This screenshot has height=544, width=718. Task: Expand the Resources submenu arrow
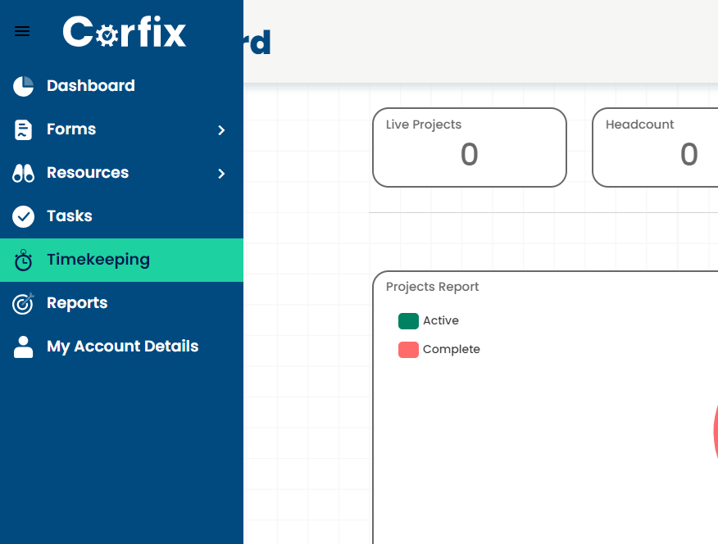tap(221, 174)
